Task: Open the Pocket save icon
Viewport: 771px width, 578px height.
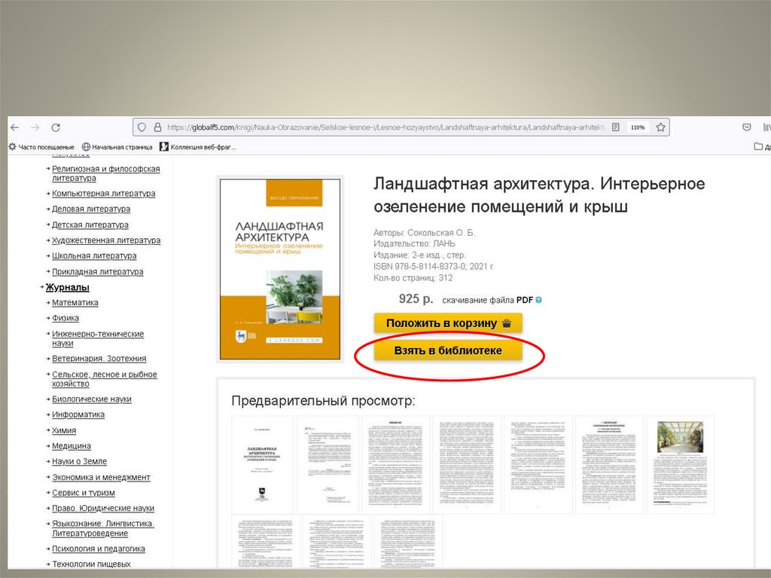Action: tap(746, 127)
